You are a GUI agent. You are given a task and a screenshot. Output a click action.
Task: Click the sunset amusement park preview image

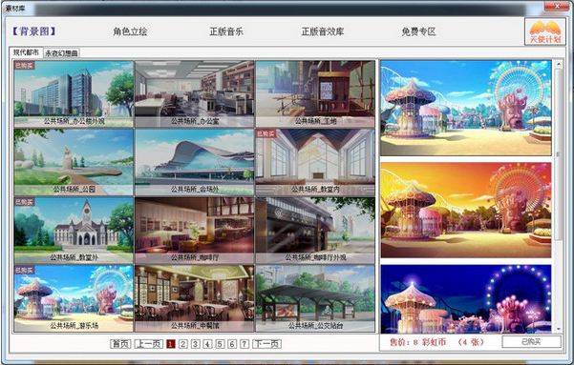click(466, 210)
